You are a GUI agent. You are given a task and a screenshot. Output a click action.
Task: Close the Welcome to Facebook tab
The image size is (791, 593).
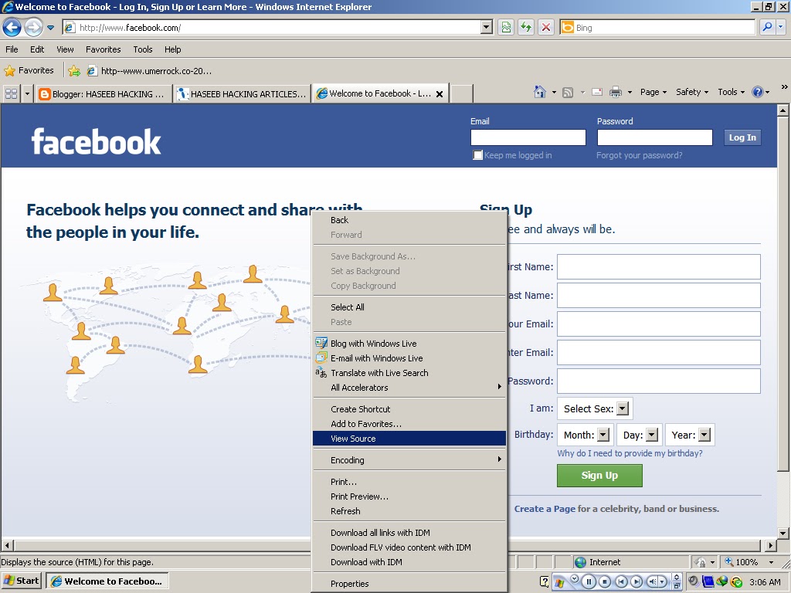(440, 93)
